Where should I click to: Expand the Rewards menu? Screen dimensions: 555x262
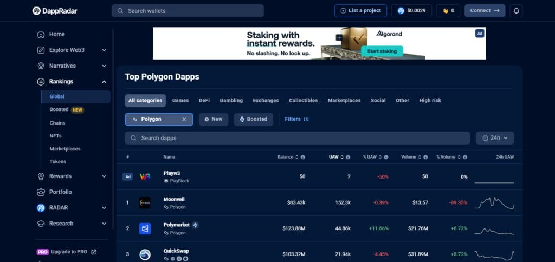click(104, 176)
